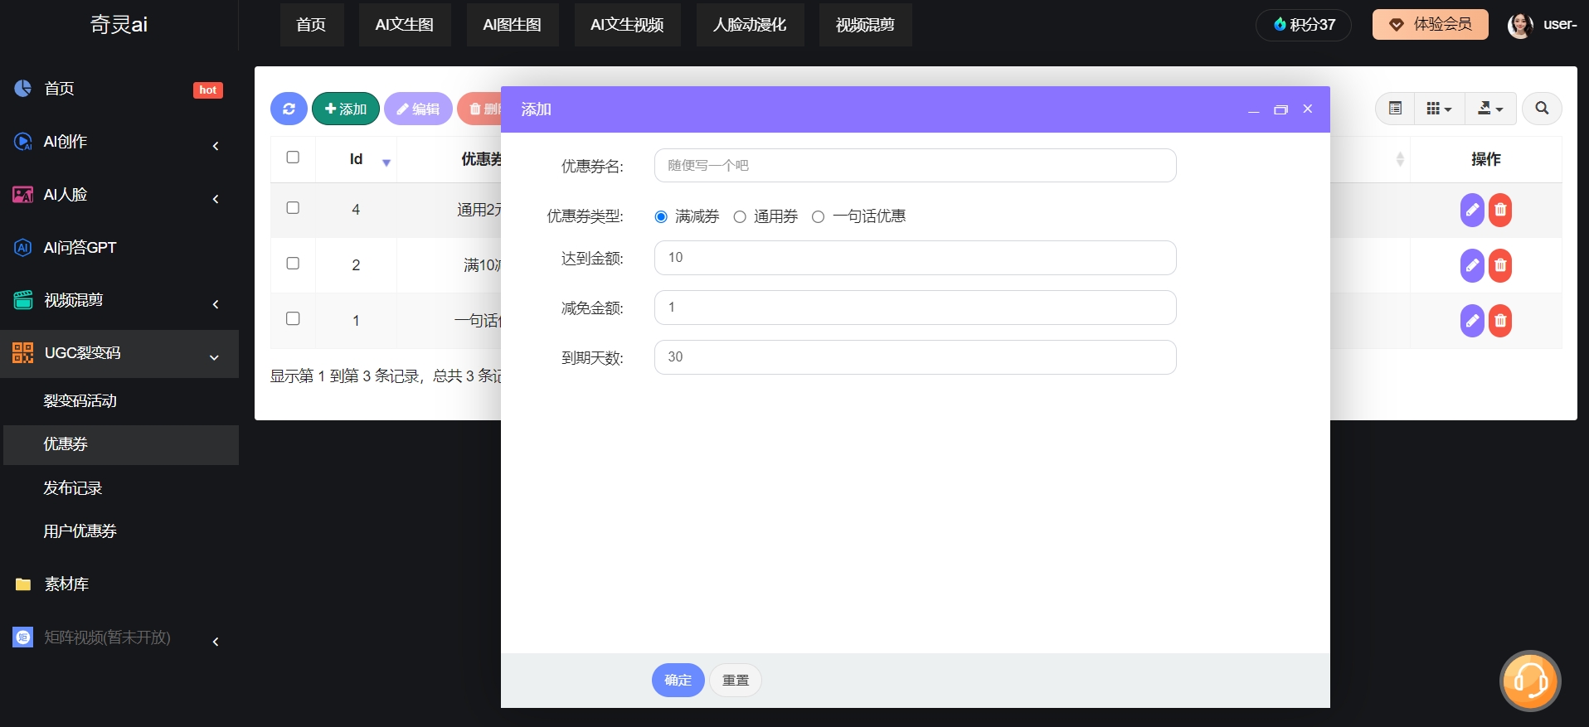Click the search magnifier icon
Image resolution: width=1589 pixels, height=727 pixels.
[x=1542, y=108]
